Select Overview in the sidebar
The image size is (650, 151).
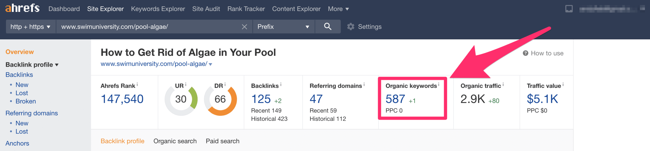coord(20,52)
